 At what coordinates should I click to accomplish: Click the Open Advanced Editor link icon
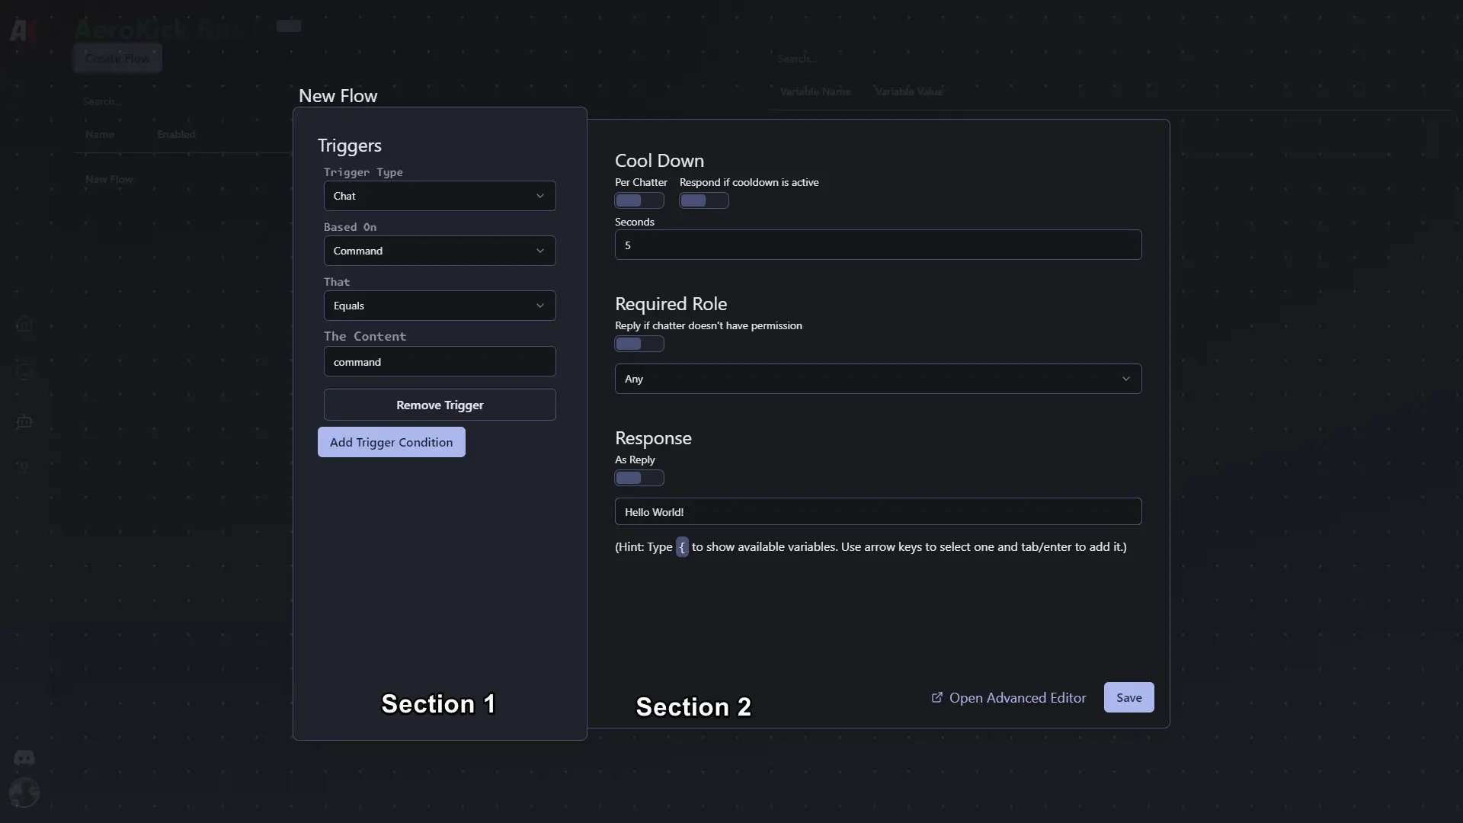[x=937, y=697]
